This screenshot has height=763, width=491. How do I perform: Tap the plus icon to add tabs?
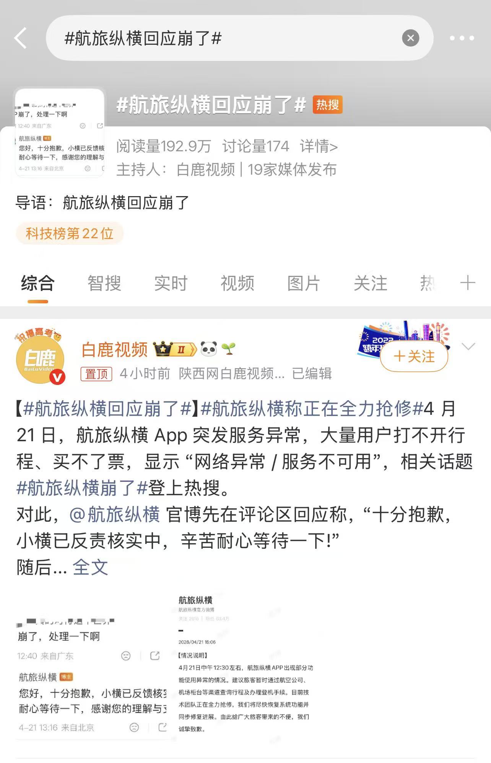coord(467,283)
